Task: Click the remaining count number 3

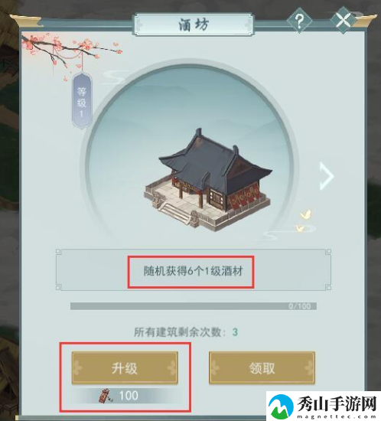Action: click(x=235, y=332)
